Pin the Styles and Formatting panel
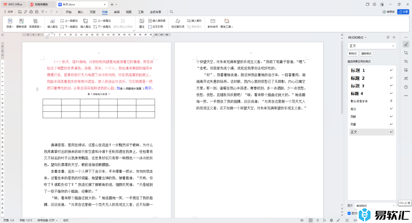 pos(388,37)
